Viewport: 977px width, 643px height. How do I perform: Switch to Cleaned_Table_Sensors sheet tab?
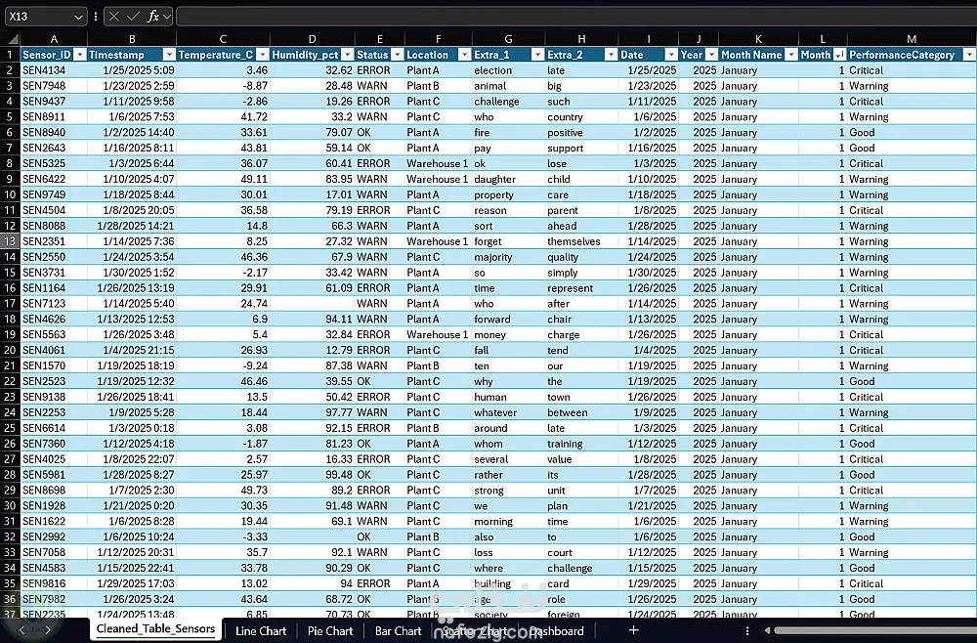pyautogui.click(x=155, y=629)
